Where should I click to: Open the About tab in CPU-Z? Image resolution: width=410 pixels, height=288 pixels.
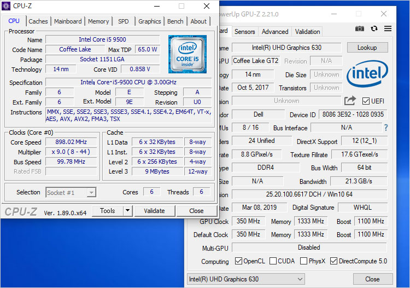(198, 21)
